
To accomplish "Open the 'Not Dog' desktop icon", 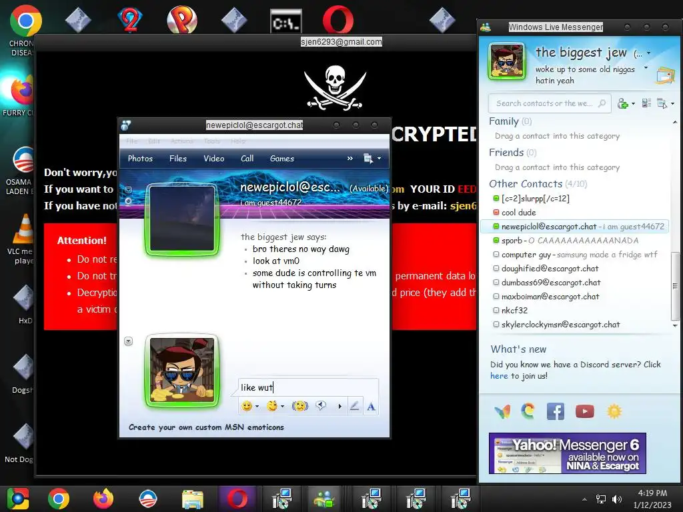I will tap(23, 437).
